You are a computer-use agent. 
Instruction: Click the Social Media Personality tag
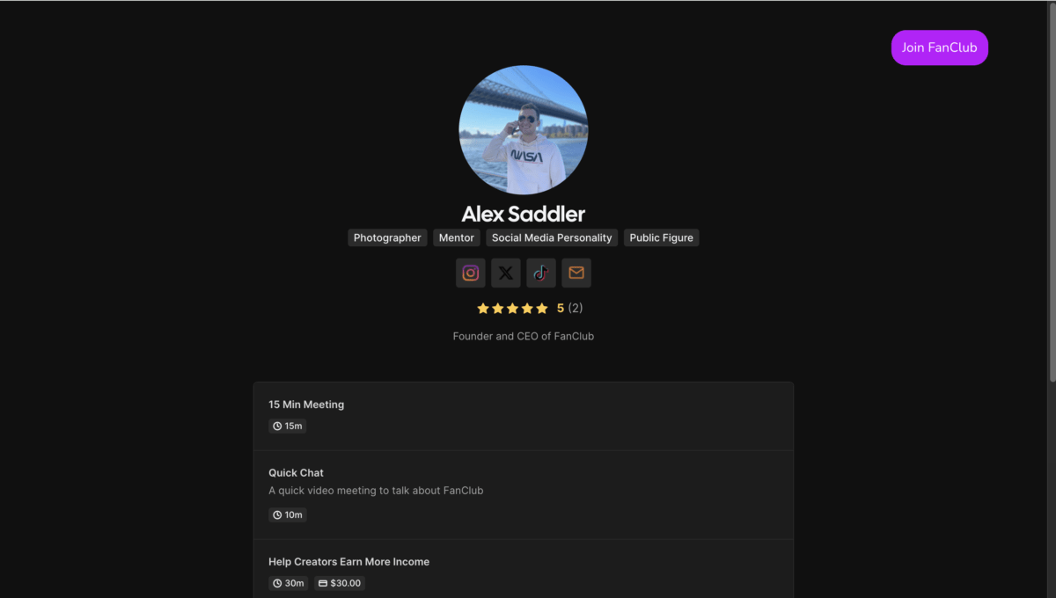(x=552, y=237)
